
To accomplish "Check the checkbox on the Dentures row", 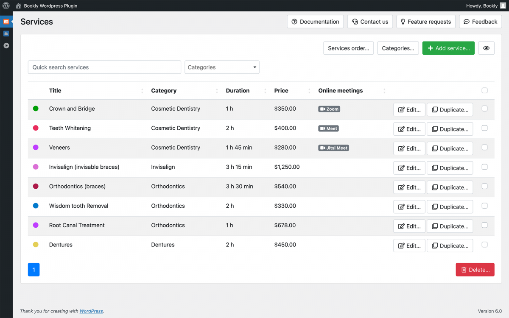I will (x=484, y=245).
